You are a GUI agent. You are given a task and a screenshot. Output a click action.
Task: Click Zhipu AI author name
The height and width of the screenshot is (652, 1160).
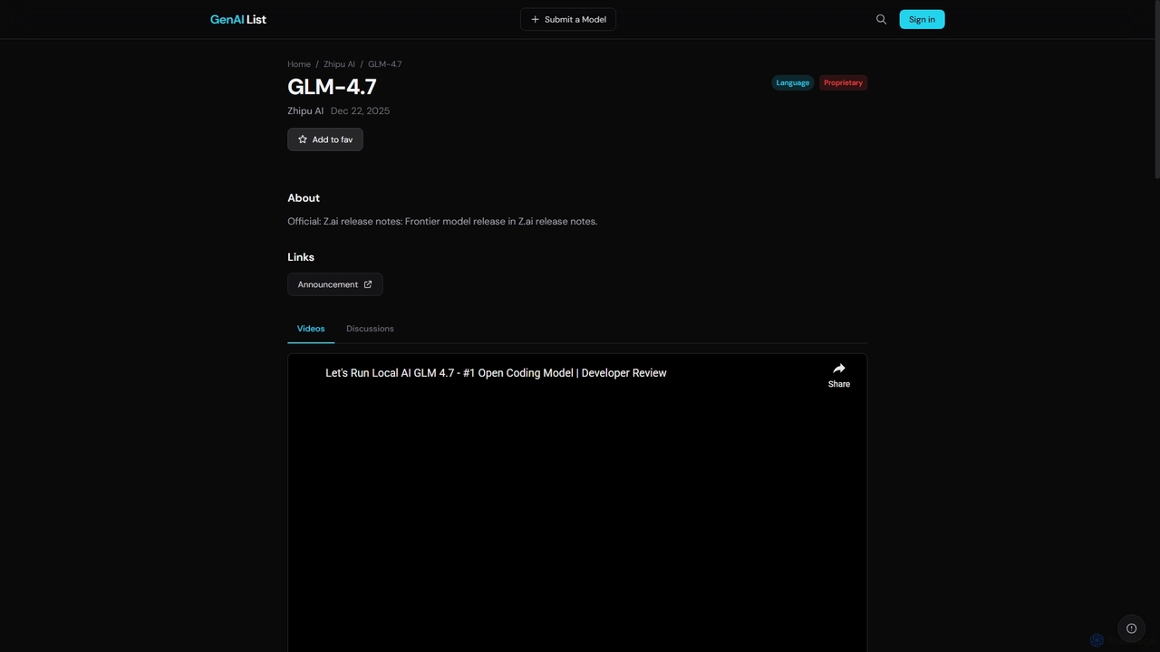click(305, 110)
